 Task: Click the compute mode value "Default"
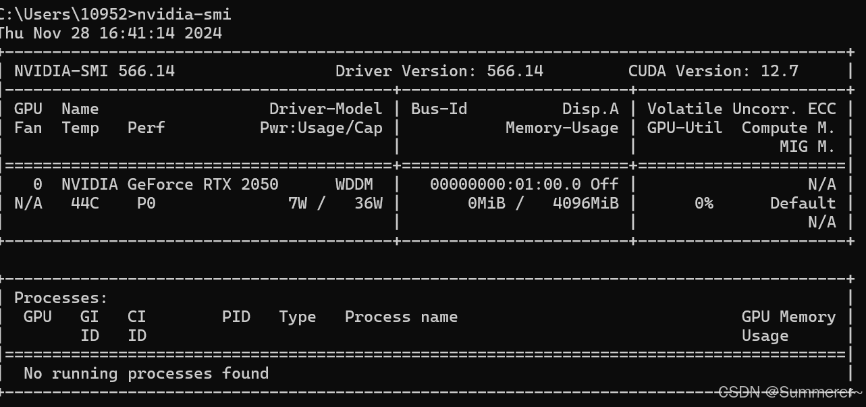tap(803, 203)
